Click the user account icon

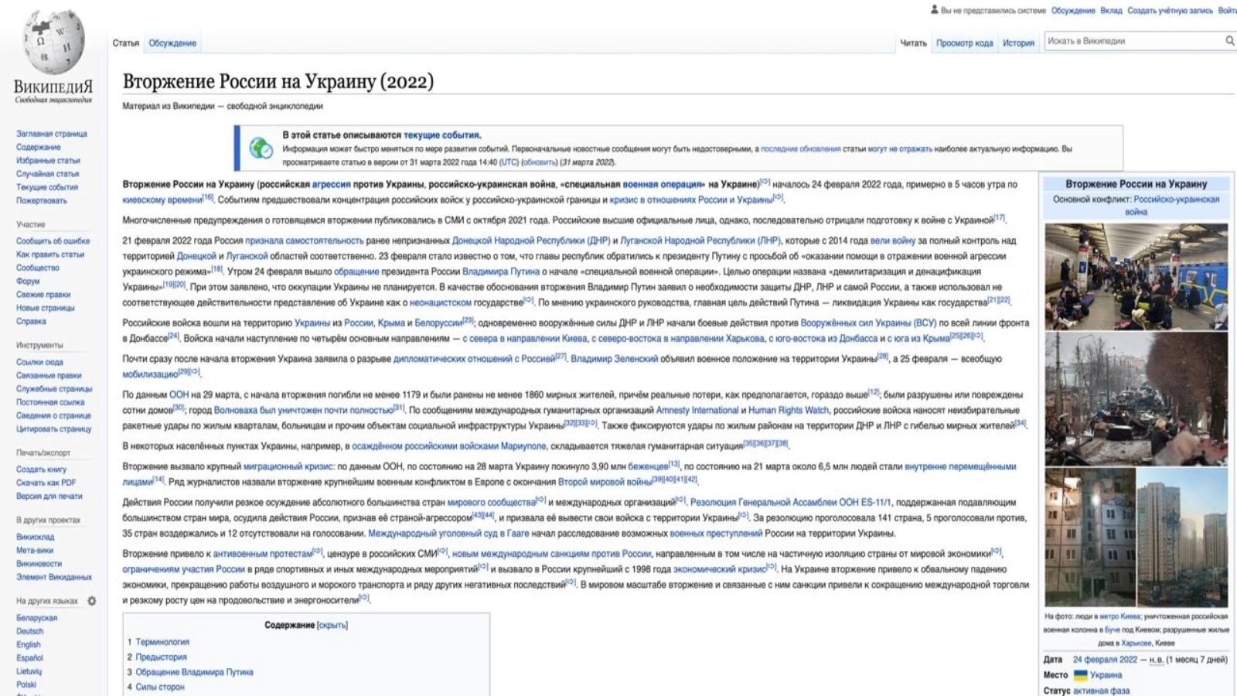click(934, 10)
